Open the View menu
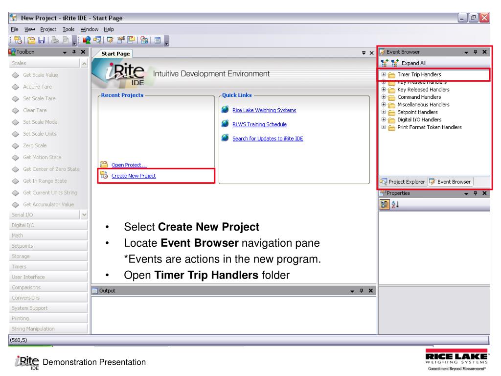Viewport: 501px width, 376px height. pos(29,29)
